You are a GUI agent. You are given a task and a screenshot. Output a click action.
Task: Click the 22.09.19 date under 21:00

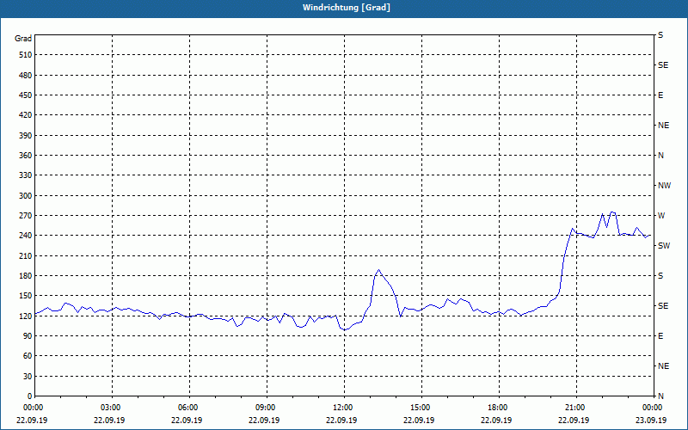[x=574, y=421]
